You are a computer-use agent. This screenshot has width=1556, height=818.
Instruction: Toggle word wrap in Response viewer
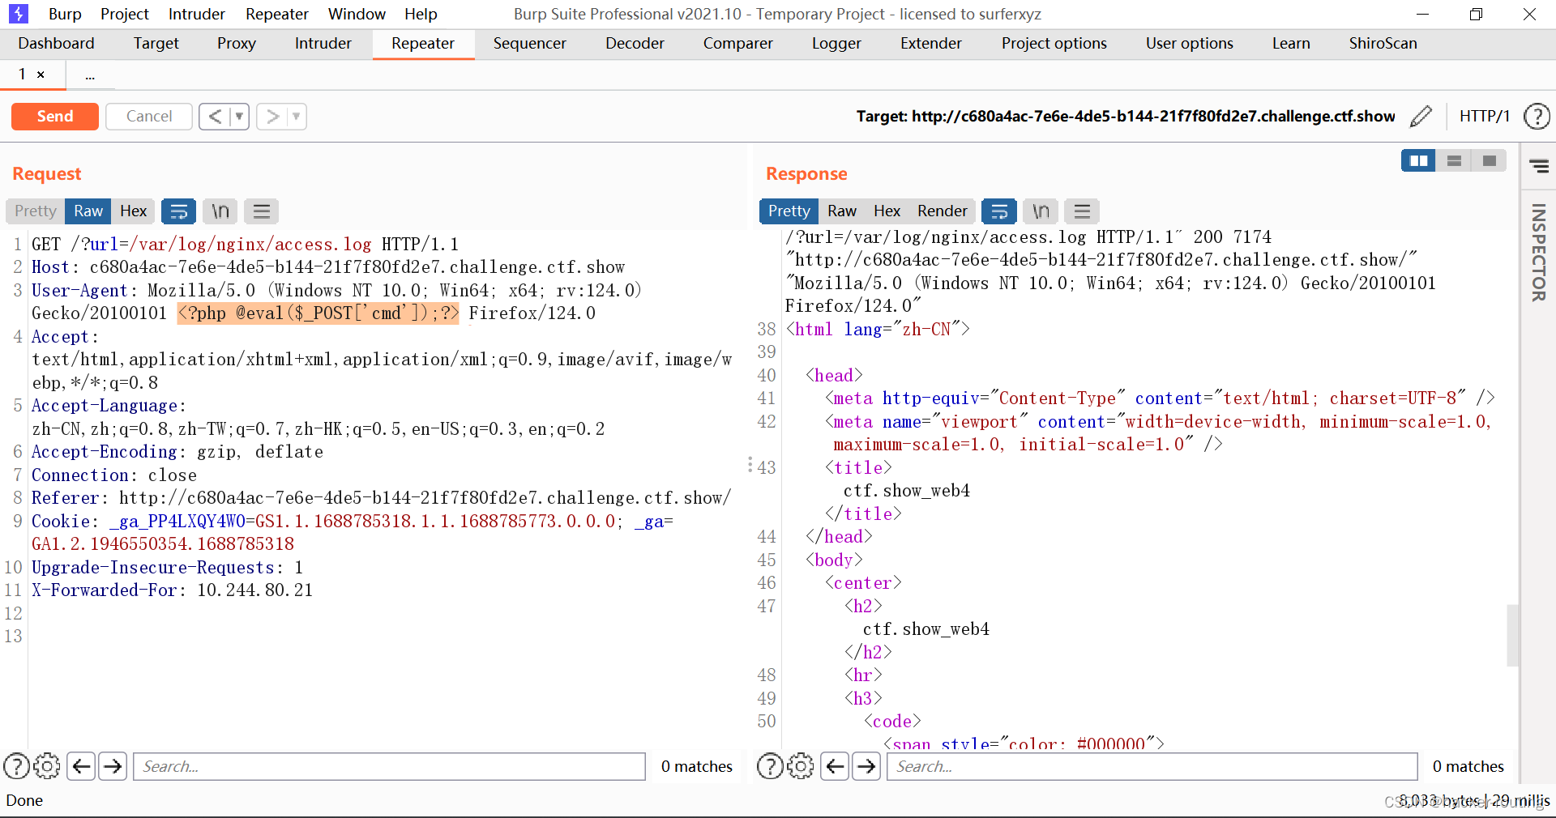coord(999,211)
